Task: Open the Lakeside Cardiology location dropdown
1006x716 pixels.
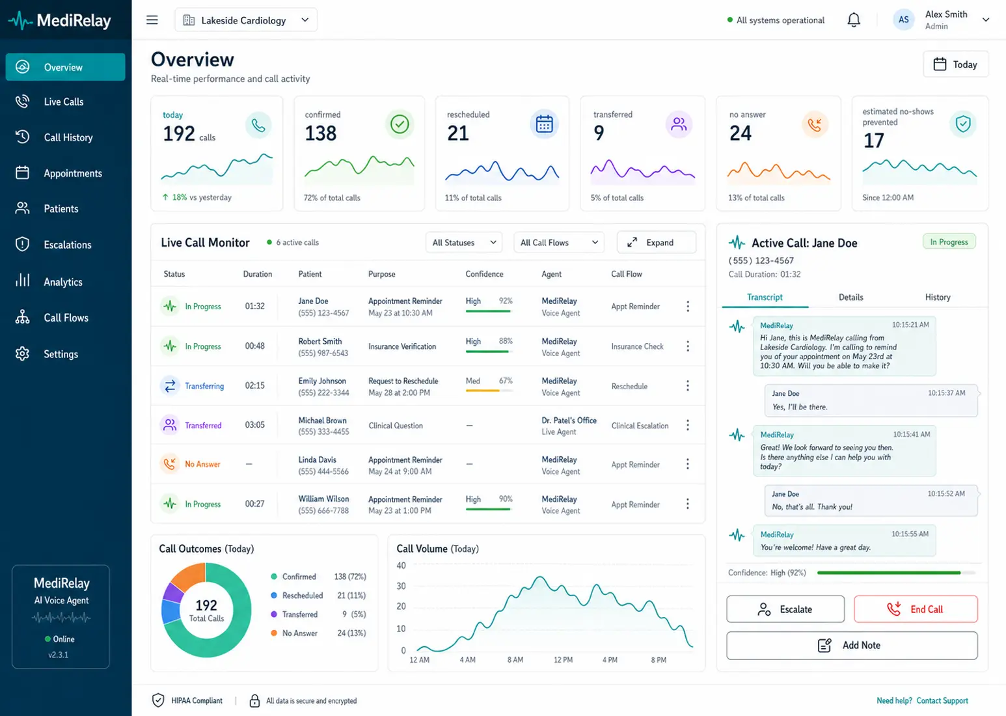Action: 246,20
